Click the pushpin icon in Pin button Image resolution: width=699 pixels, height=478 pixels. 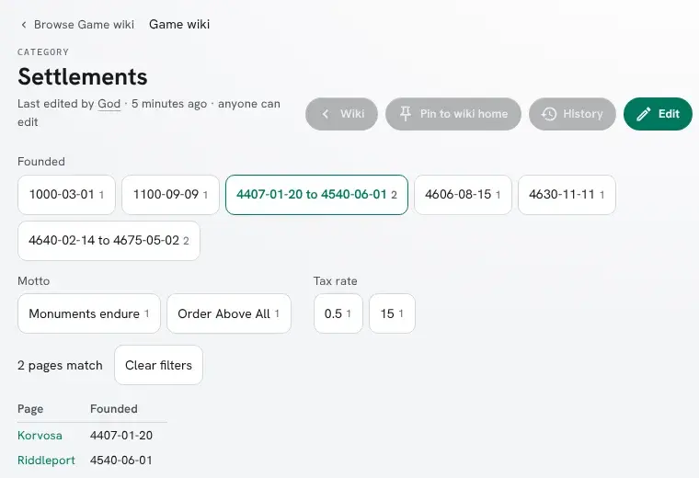pyautogui.click(x=406, y=114)
